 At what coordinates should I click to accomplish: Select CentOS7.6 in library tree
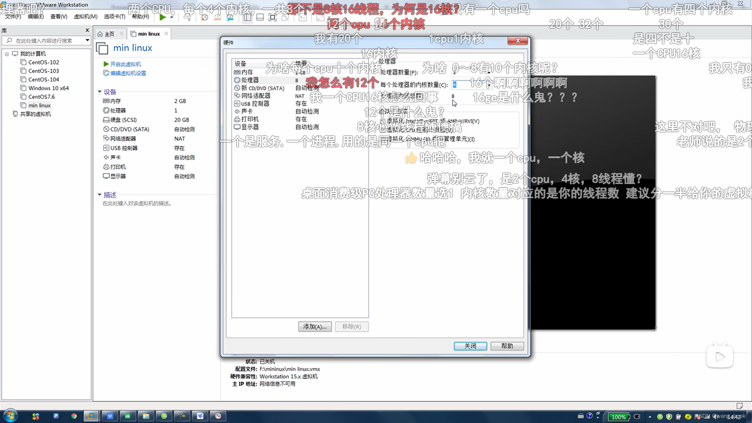42,97
